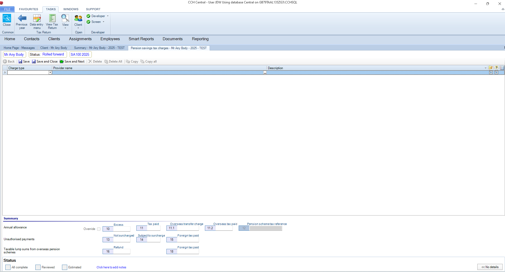Click the SA100 2025 button
The height and width of the screenshot is (272, 505).
click(x=80, y=54)
